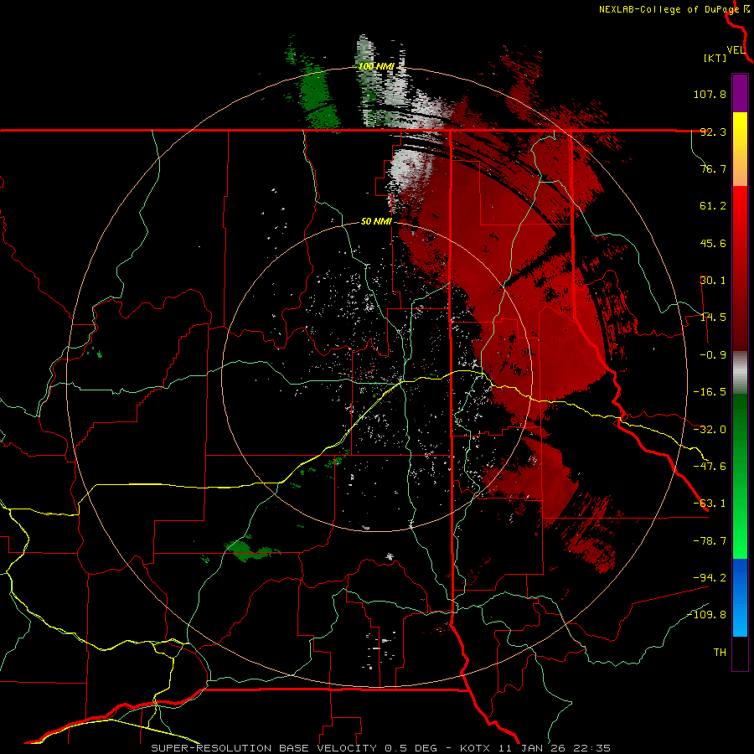754x754 pixels.
Task: Click the 76.7 velocity scale value
Action: point(713,168)
